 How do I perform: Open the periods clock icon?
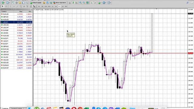tap(104, 3)
